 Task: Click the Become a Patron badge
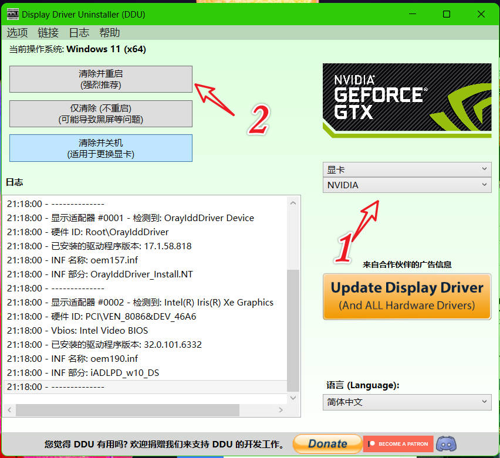(398, 444)
